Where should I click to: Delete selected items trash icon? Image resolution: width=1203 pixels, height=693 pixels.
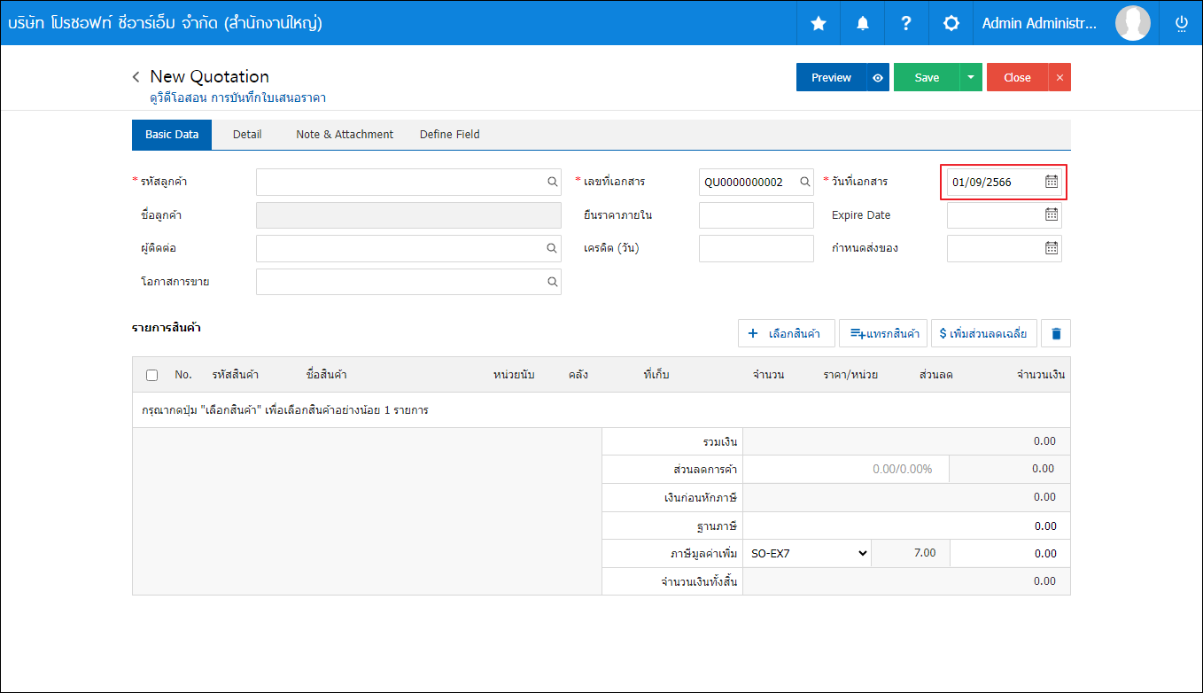(1056, 333)
